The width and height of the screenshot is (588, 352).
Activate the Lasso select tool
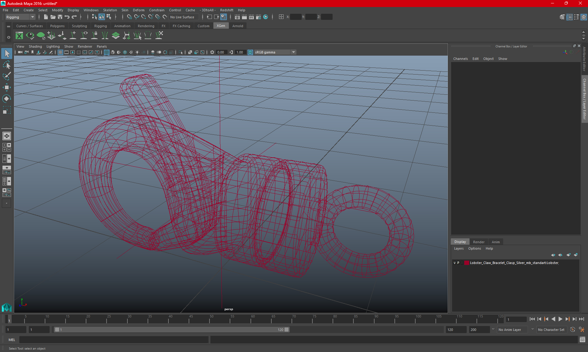[x=6, y=65]
